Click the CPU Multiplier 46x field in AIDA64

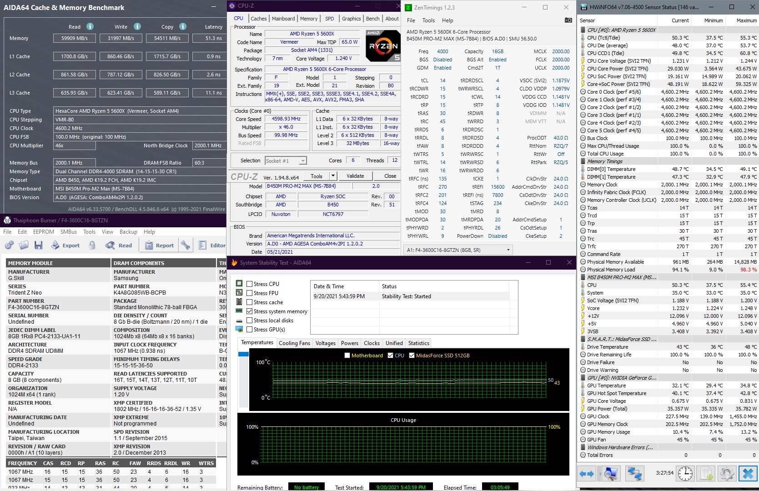[75, 145]
